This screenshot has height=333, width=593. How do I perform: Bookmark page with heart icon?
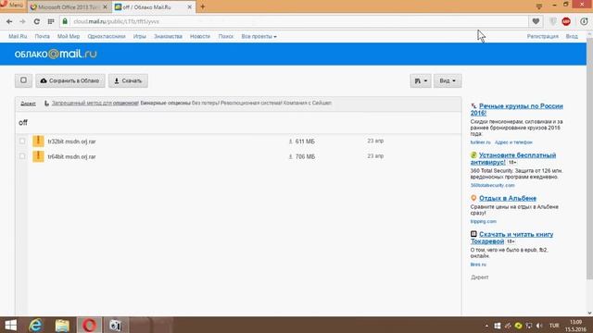[x=536, y=21]
